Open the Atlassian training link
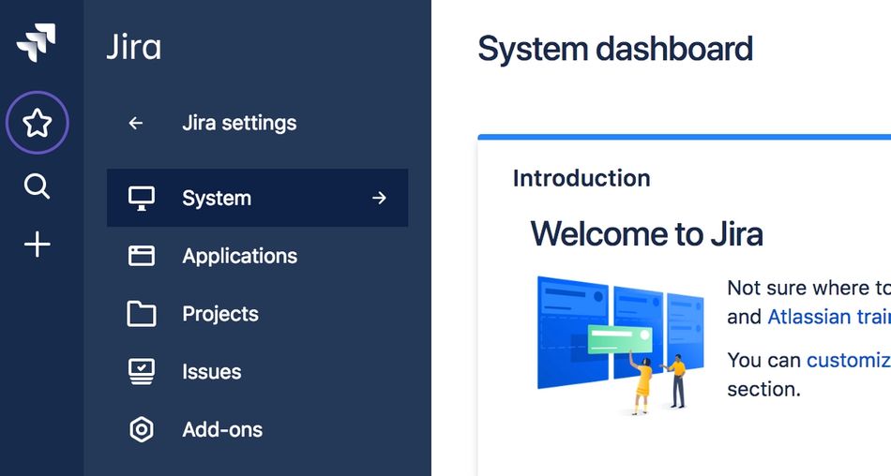 pos(829,317)
